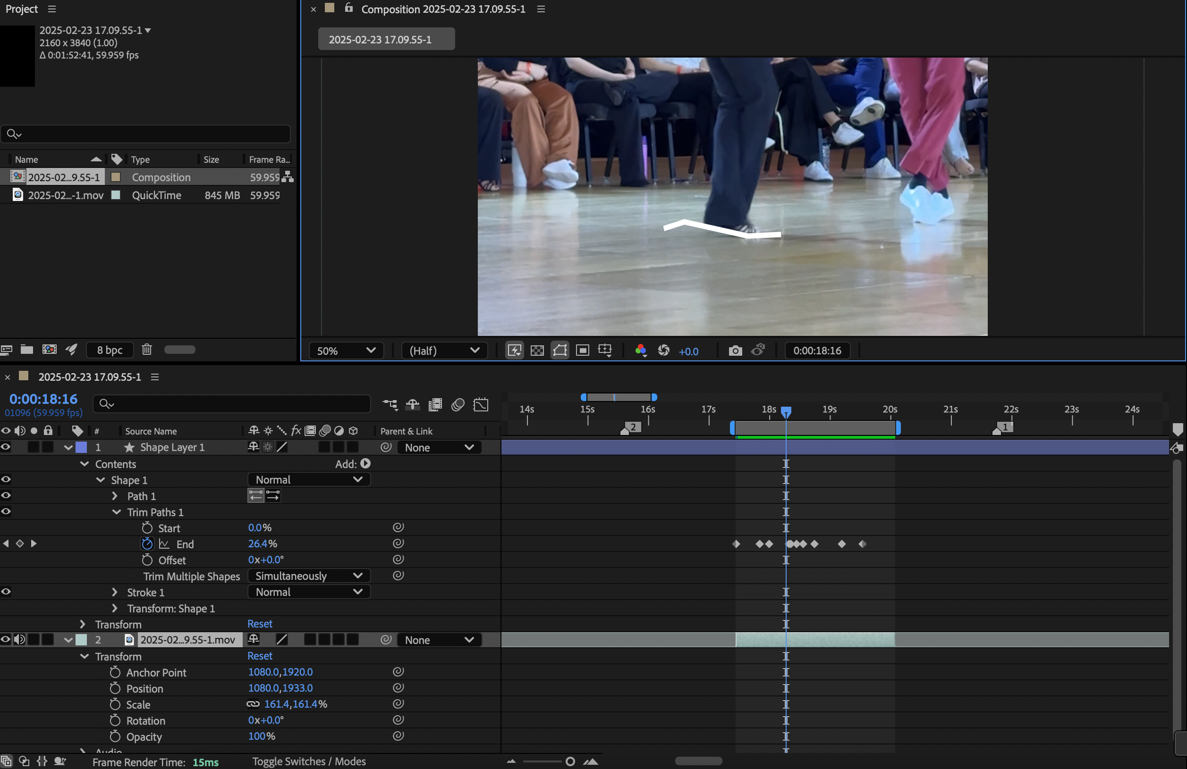The image size is (1187, 769).
Task: Hide Shape Layer 1 with eye icon
Action: pos(6,447)
